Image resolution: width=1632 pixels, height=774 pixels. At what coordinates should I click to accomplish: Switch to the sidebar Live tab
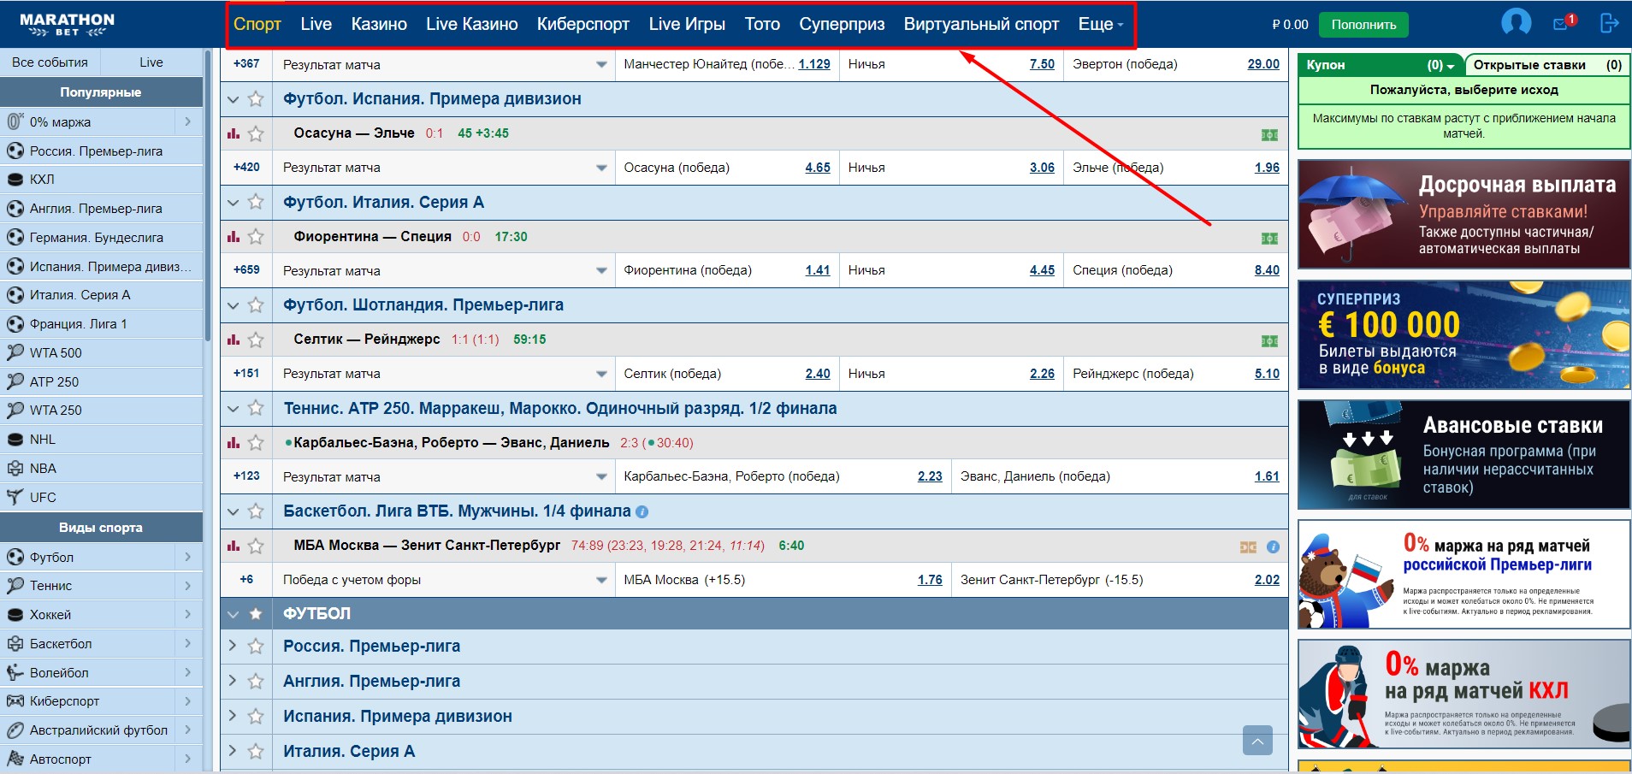(151, 62)
